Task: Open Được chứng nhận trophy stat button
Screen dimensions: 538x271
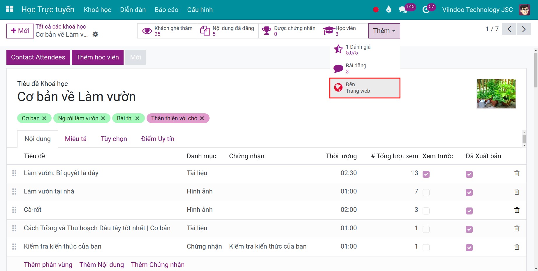Action: 289,31
